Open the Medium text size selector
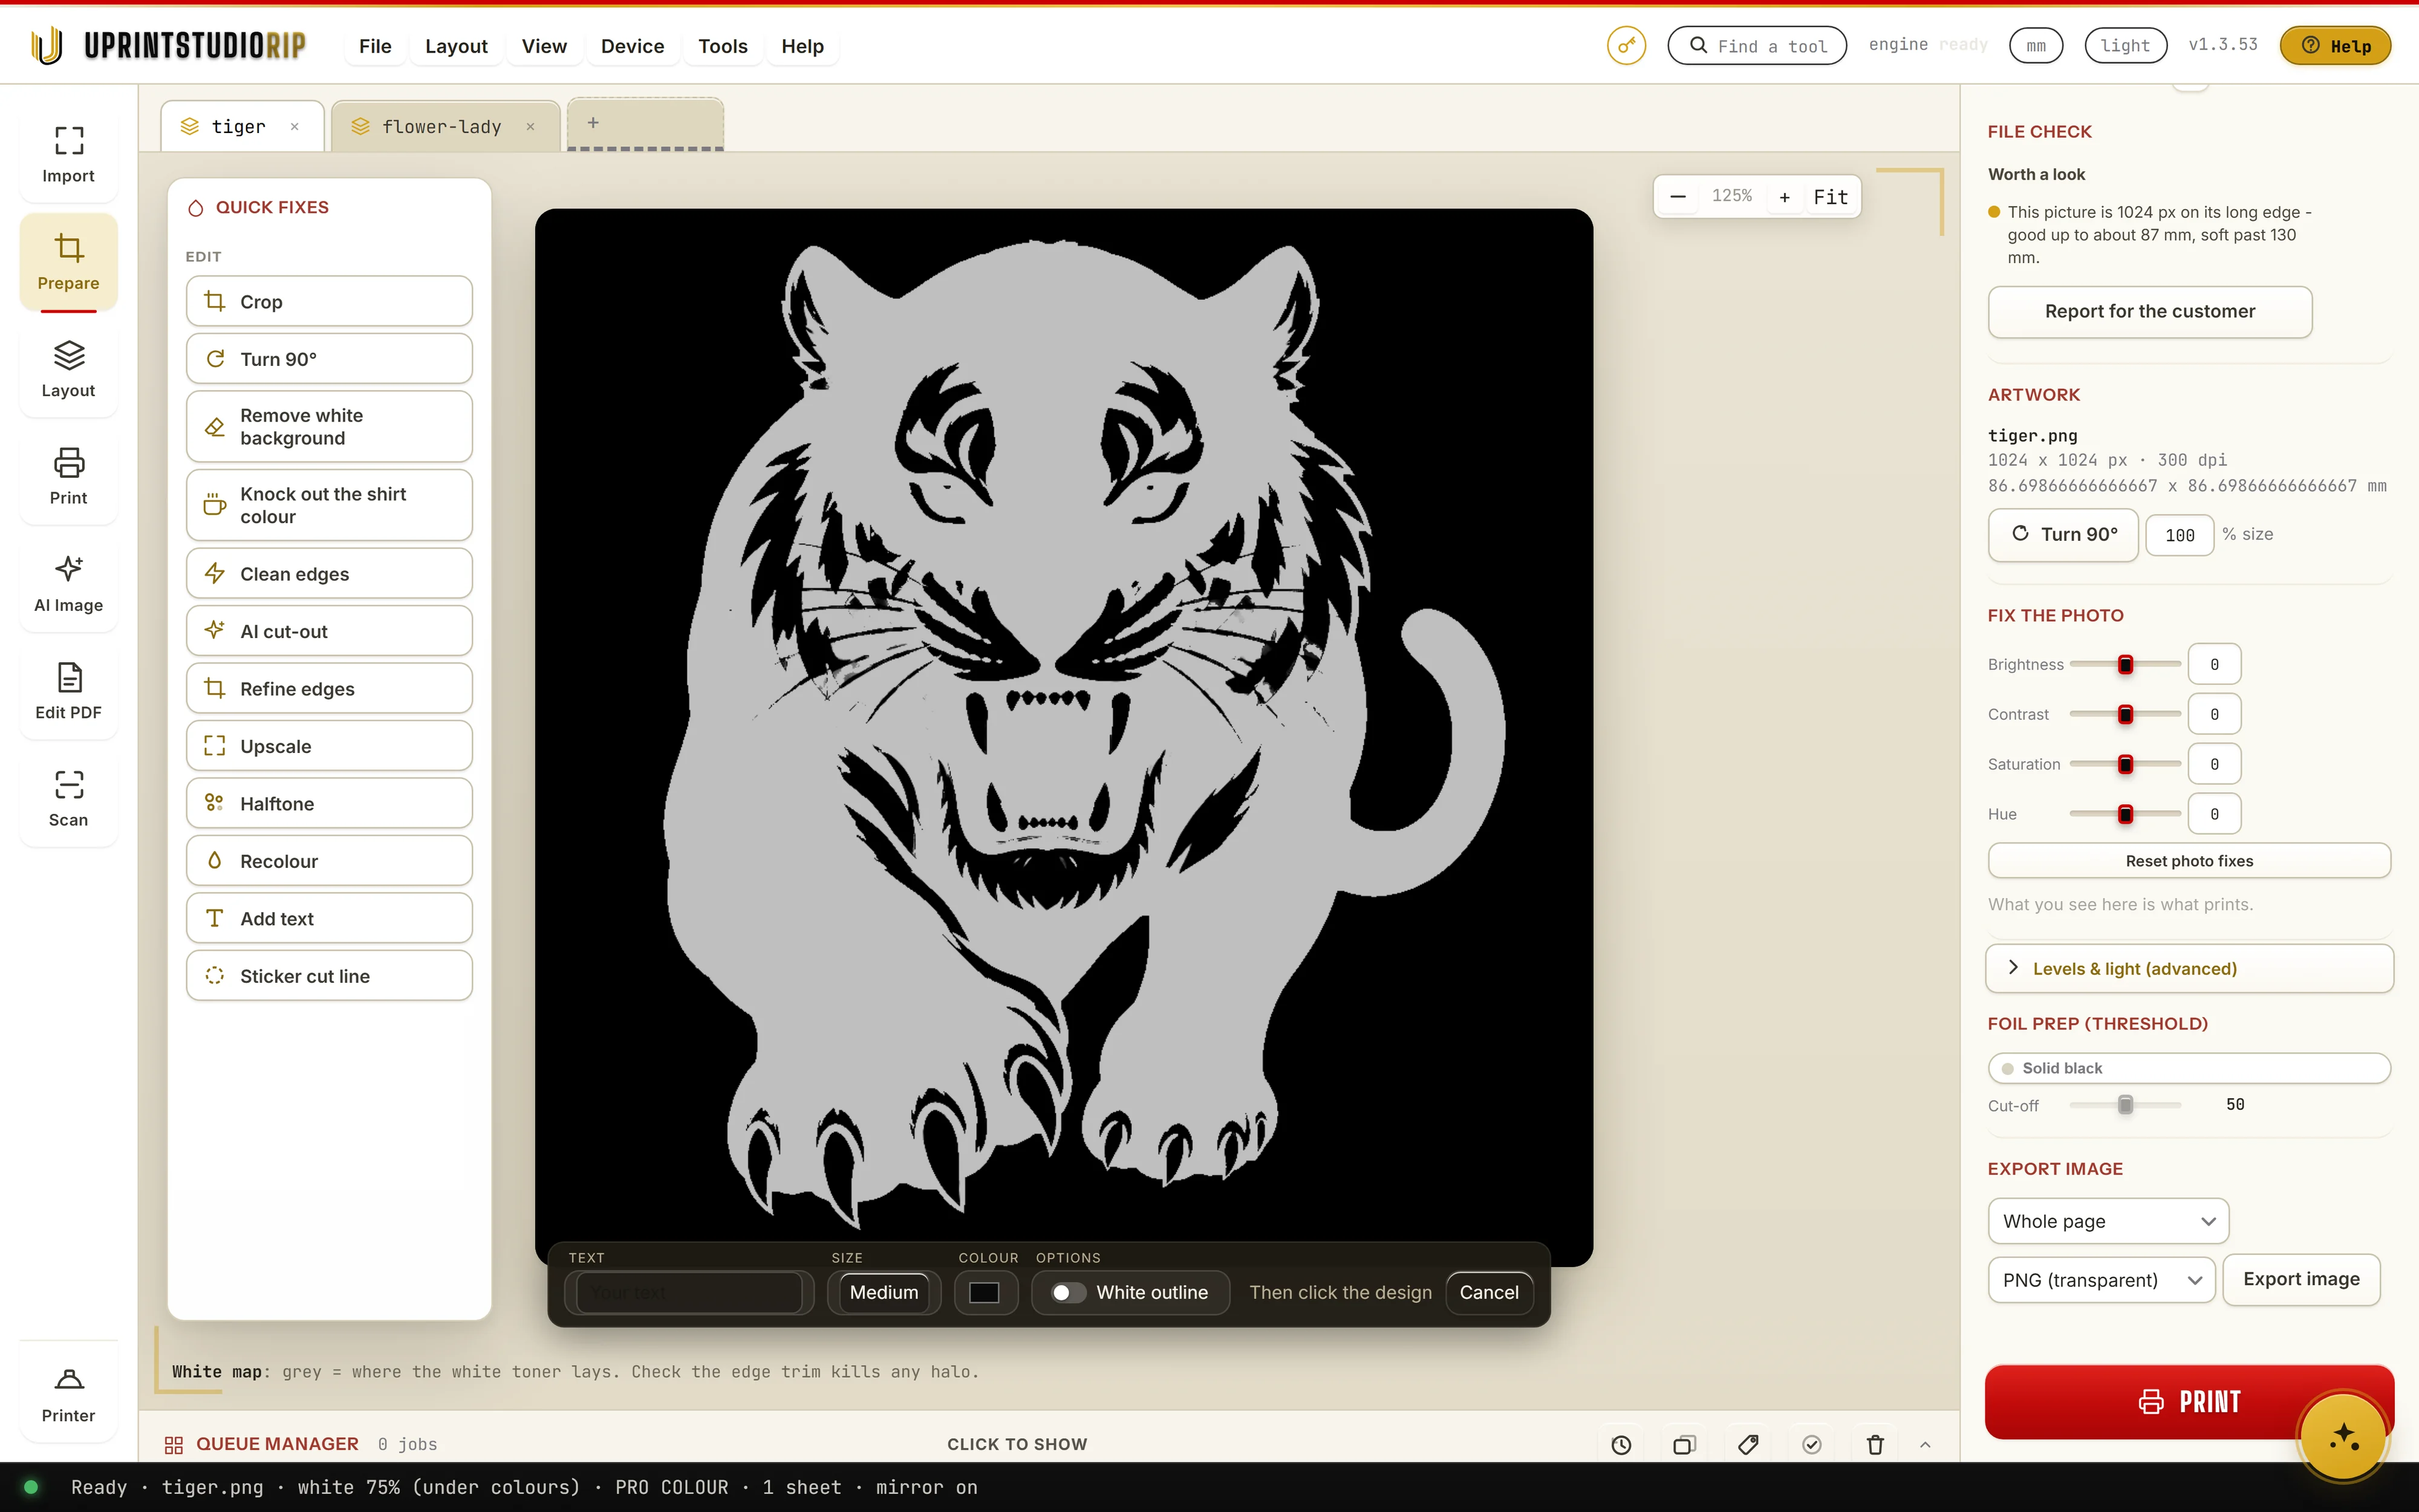This screenshot has height=1512, width=2419. [x=884, y=1292]
